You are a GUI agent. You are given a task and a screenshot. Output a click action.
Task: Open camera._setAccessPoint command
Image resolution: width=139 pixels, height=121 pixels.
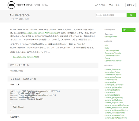point(114,115)
